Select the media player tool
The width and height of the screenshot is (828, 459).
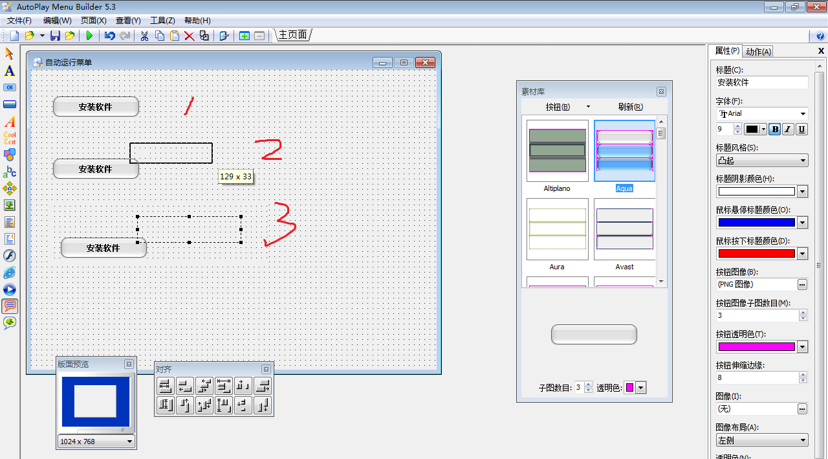pyautogui.click(x=10, y=289)
